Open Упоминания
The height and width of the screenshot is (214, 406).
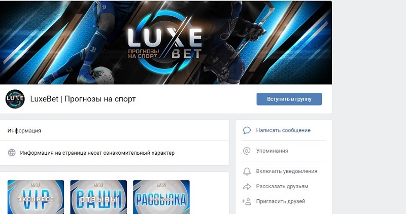[x=272, y=151]
